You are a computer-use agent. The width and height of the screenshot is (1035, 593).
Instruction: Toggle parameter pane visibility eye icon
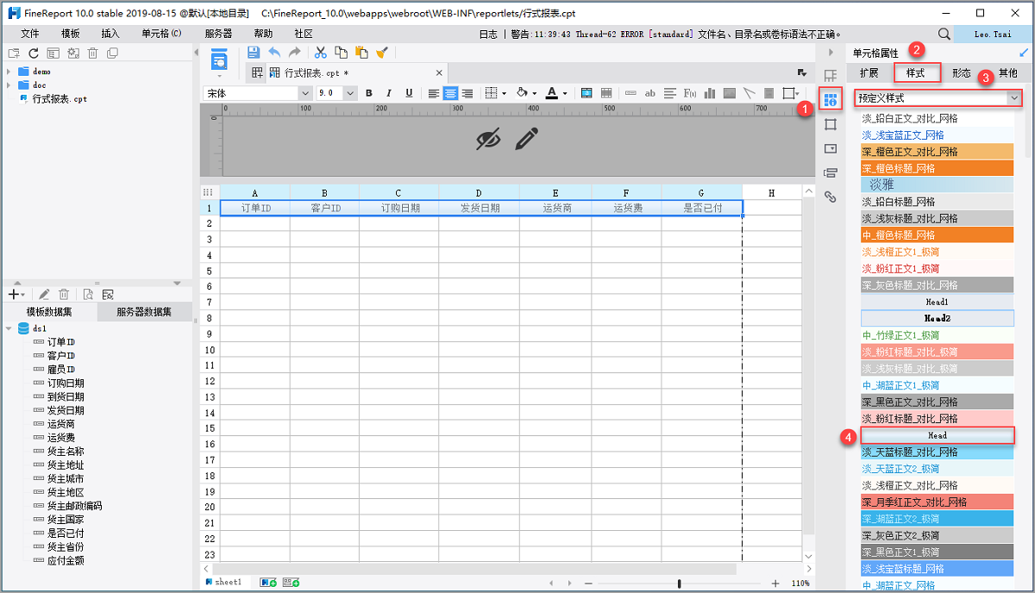click(488, 138)
